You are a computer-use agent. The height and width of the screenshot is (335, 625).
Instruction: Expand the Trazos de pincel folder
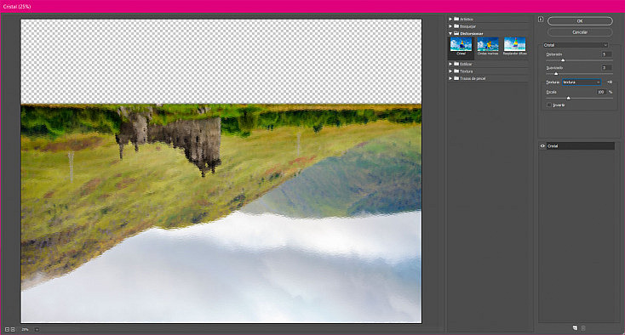(450, 78)
